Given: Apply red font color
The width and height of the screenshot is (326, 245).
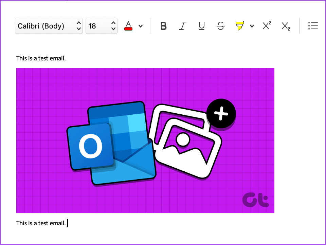Looking at the screenshot, I should pyautogui.click(x=128, y=26).
